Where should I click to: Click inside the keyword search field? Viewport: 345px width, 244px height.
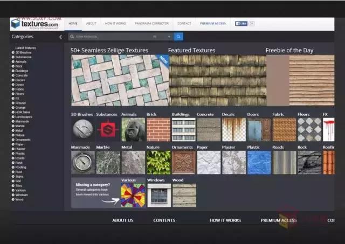[x=111, y=37]
